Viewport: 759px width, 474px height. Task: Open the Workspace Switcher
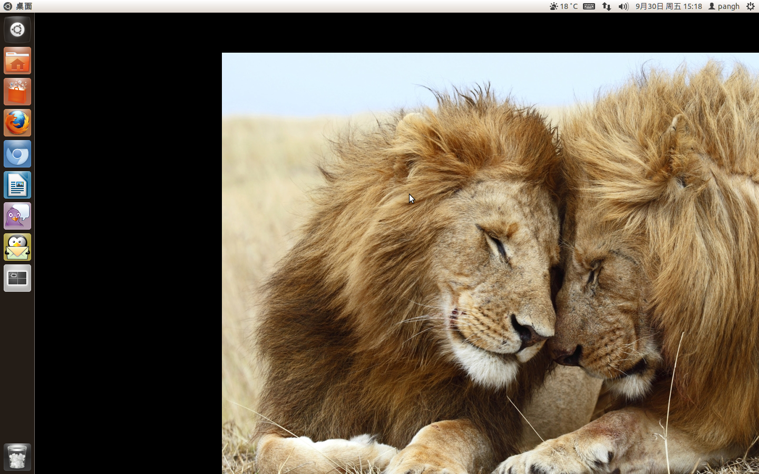click(17, 278)
